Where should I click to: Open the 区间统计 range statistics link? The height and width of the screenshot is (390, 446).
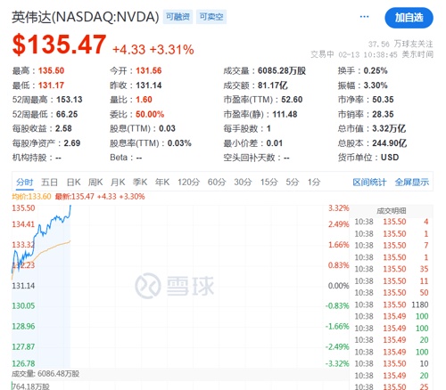[x=369, y=182]
